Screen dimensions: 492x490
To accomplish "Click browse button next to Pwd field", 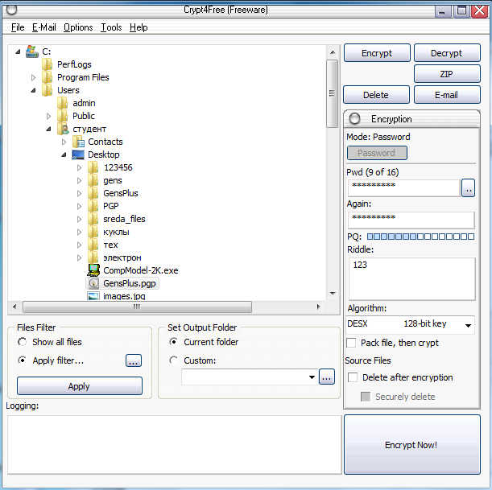I will tap(468, 188).
